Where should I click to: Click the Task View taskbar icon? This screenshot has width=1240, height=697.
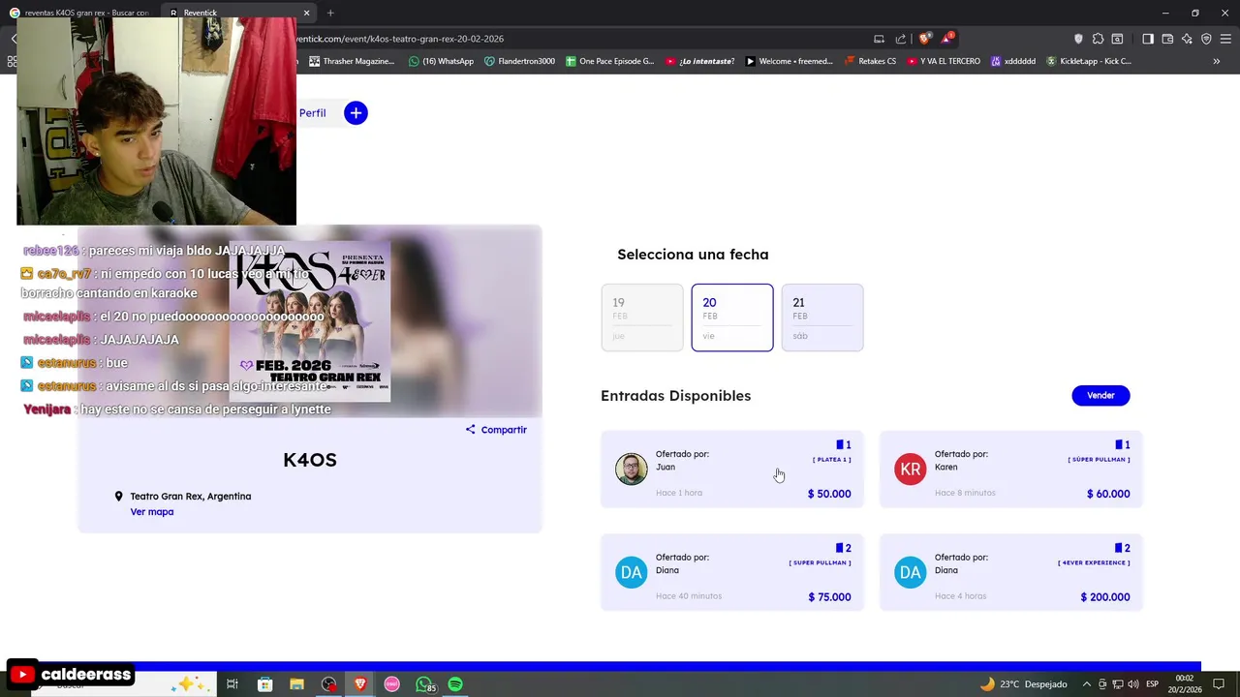point(232,684)
